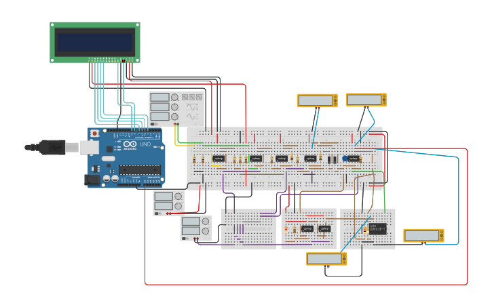Click the far-right yellow multimeter
The image size is (492, 307).
point(423,236)
